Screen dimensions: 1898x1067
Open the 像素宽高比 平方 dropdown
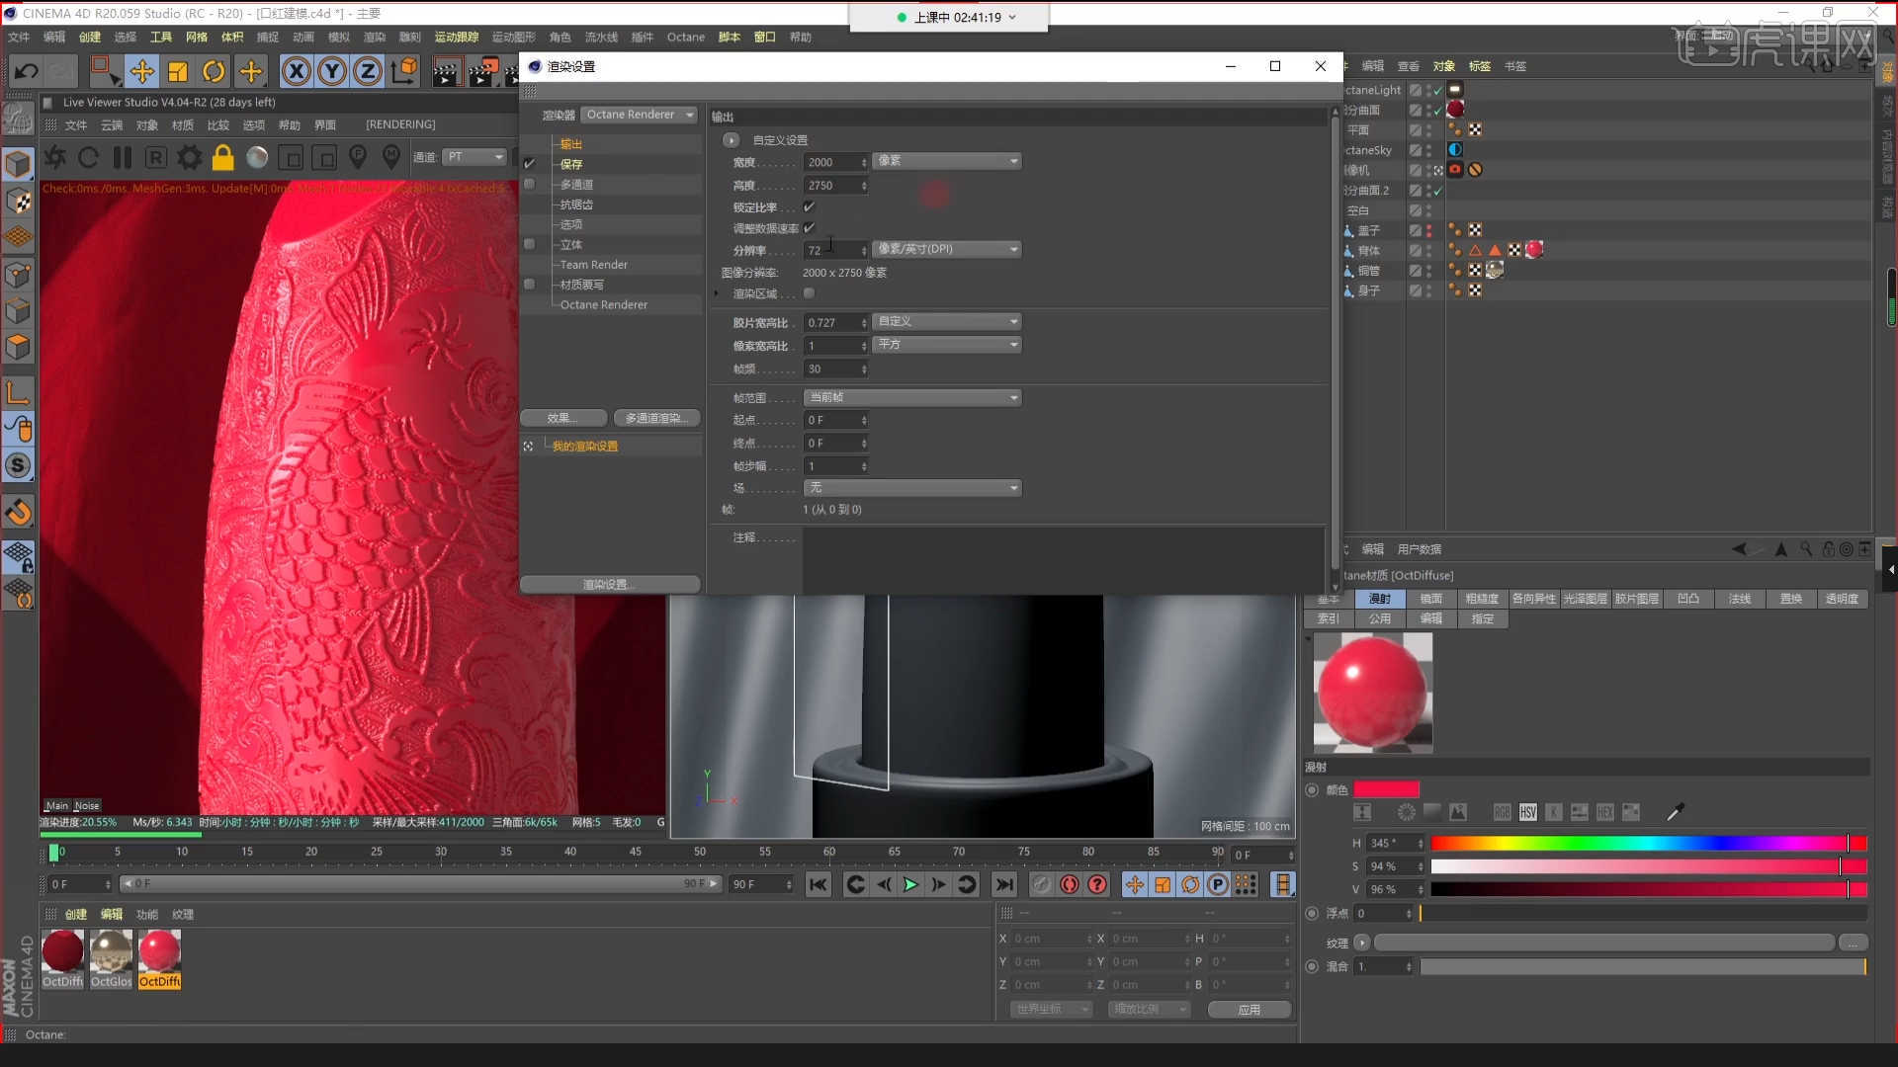click(947, 344)
